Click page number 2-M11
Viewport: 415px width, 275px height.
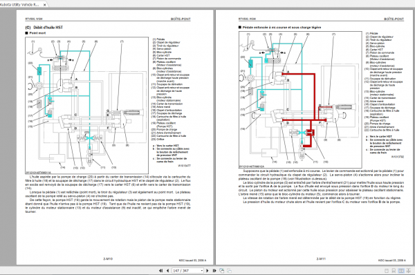click(321, 259)
